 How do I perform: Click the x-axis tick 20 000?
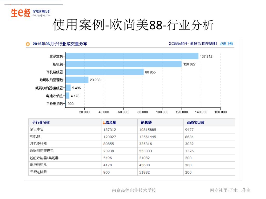pos(84,112)
